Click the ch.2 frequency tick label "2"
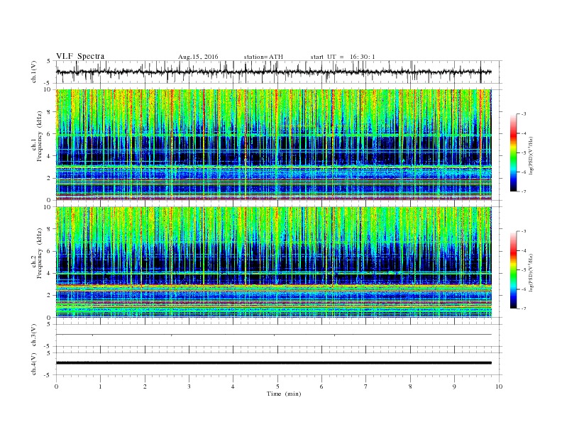This screenshot has height=434, width=562. (x=49, y=296)
